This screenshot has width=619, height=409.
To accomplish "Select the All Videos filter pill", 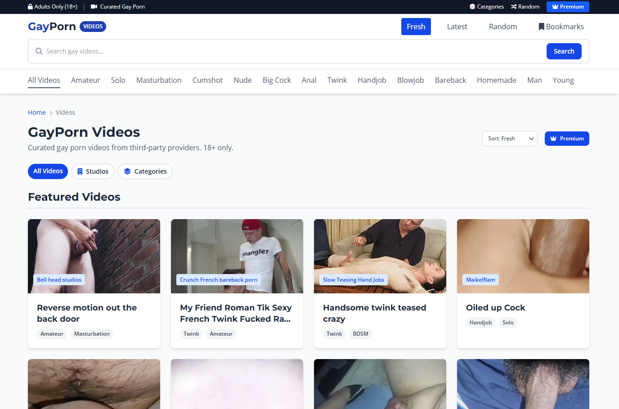I will 48,171.
